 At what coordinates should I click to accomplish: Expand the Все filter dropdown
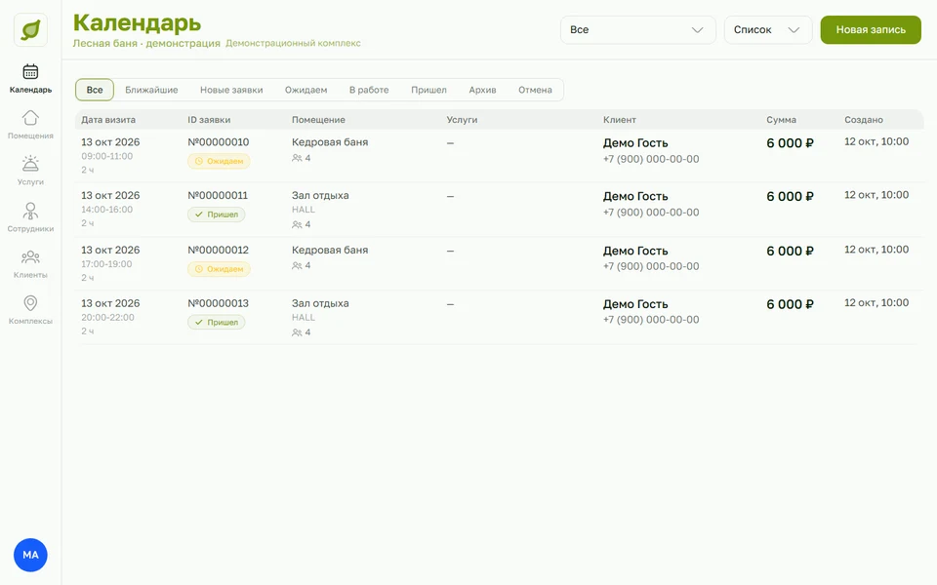637,30
